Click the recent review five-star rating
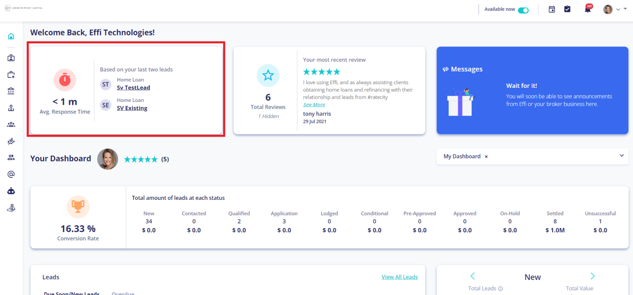Image resolution: width=633 pixels, height=295 pixels. click(x=322, y=72)
